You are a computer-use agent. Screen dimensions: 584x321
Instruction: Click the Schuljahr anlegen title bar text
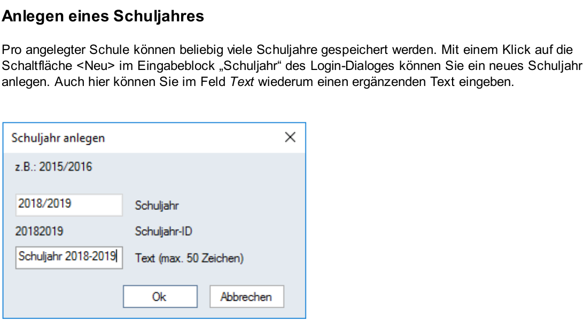(x=58, y=138)
